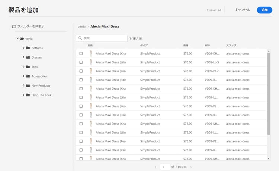The image size is (279, 171).
Task: Click the page number input box
Action: coord(165,167)
